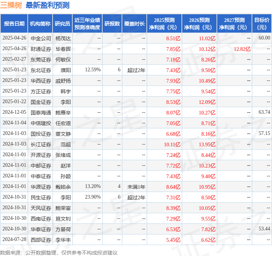Click analyst 杨茂达
The height and width of the screenshot is (256, 272).
[x=63, y=38]
